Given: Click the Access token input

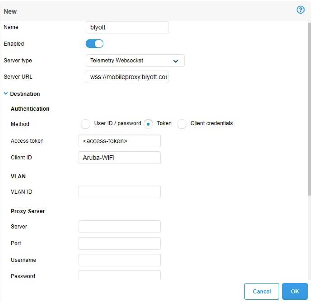Looking at the screenshot, I should click(x=120, y=141).
